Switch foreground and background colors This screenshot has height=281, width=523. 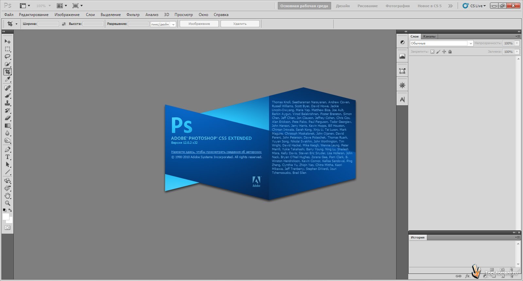10,210
